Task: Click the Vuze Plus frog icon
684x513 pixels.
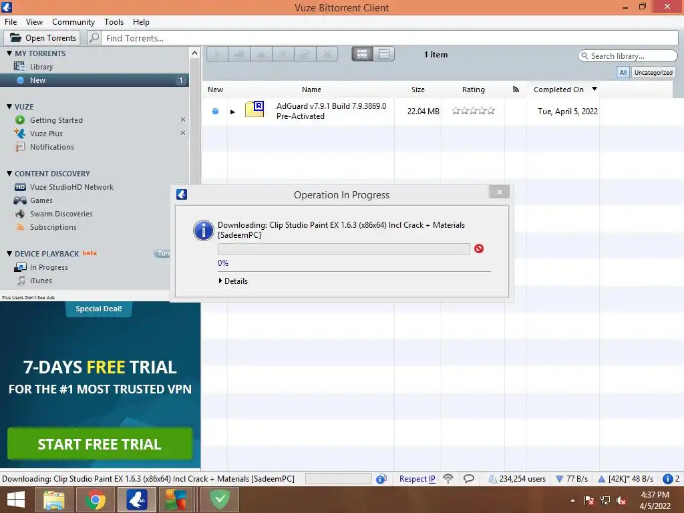Action: click(x=19, y=133)
